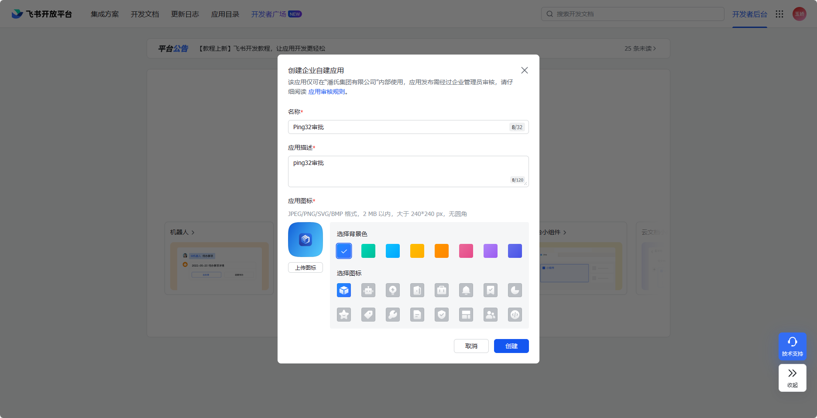Viewport: 817px width, 418px height.
Task: Pick the yellow background color
Action: 417,251
